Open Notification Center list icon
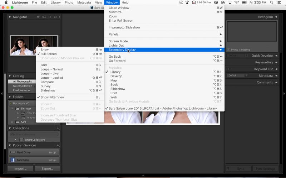 [279, 2]
